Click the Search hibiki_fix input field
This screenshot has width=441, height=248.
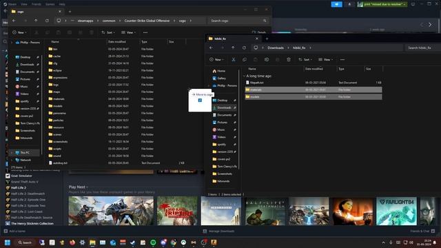(x=422, y=48)
